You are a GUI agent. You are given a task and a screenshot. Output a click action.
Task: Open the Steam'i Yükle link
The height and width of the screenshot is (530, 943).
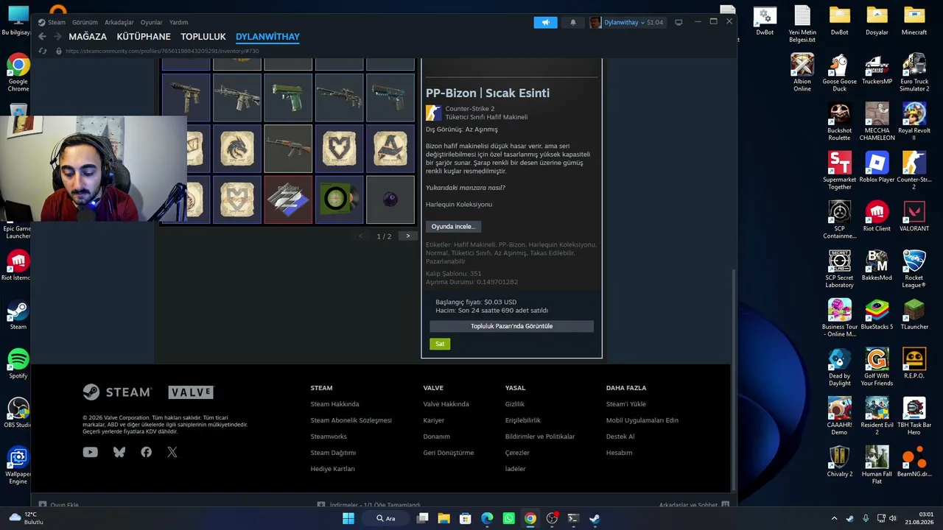coord(626,404)
